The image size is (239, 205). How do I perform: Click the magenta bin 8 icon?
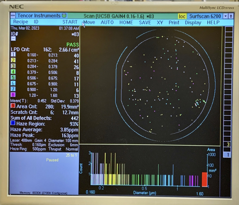(x=13, y=95)
